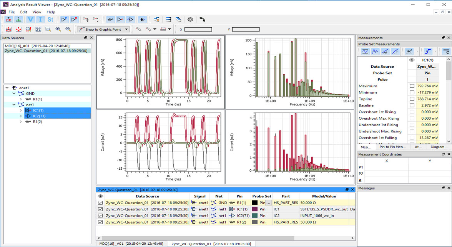Click the zoom out magnifier icon

pos(68,29)
